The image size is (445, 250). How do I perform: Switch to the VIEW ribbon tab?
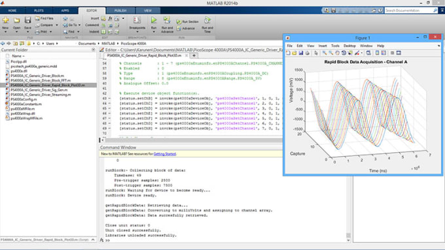pos(148,10)
